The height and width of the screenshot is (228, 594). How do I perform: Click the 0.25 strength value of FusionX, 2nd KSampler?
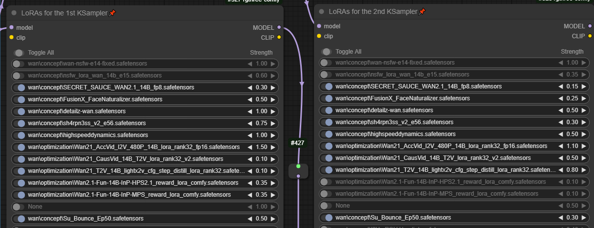click(x=572, y=98)
